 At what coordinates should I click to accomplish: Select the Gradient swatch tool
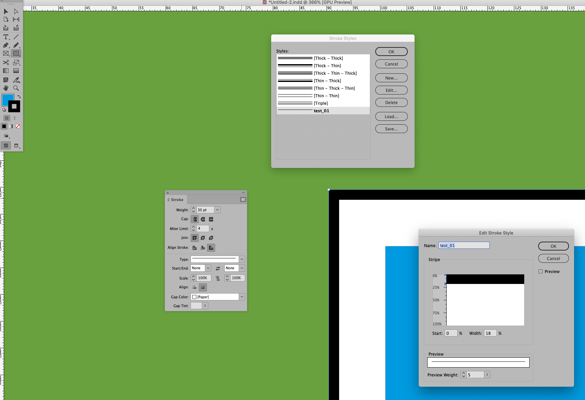tap(5, 71)
